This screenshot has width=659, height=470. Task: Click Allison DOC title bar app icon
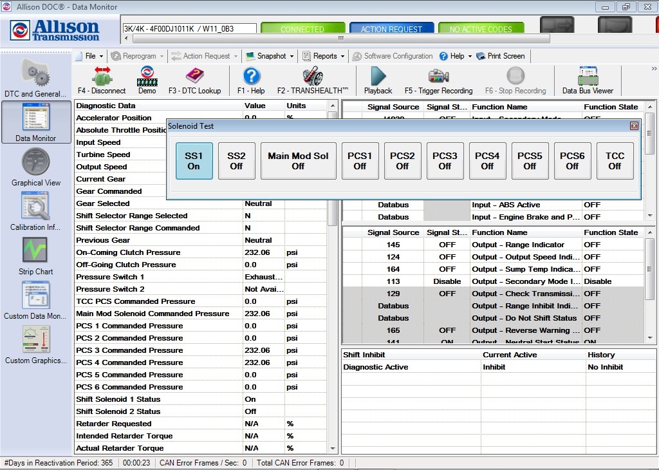[x=6, y=6]
